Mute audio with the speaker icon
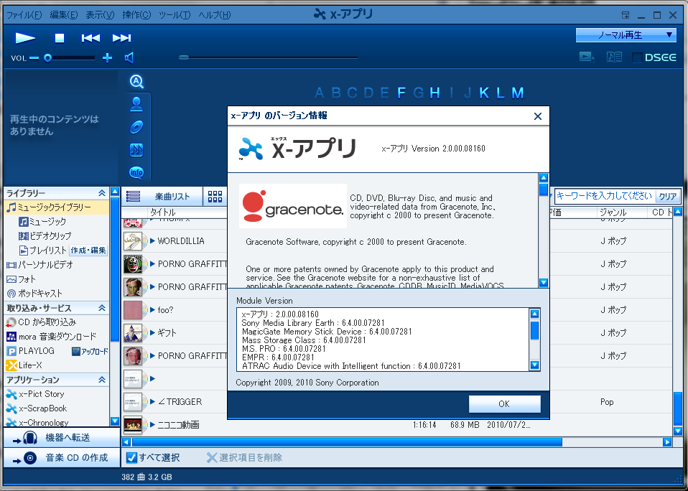Viewport: 688px width, 491px height. click(129, 58)
